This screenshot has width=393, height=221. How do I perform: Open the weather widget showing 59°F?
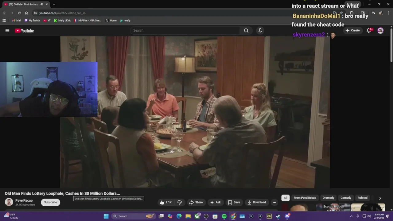[x=11, y=216]
